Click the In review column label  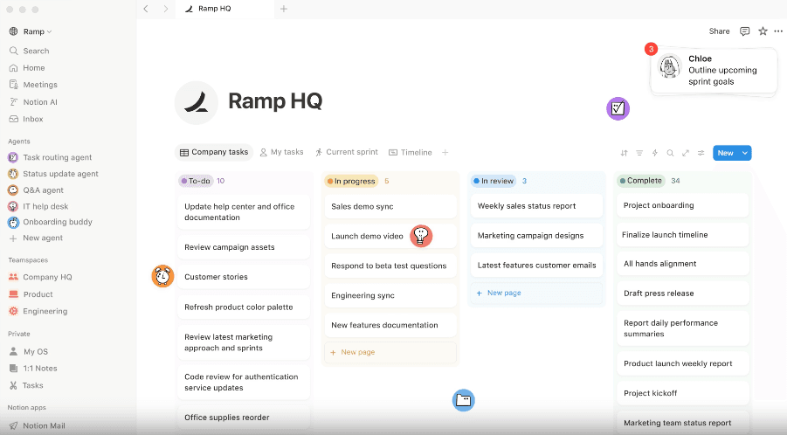pos(494,181)
